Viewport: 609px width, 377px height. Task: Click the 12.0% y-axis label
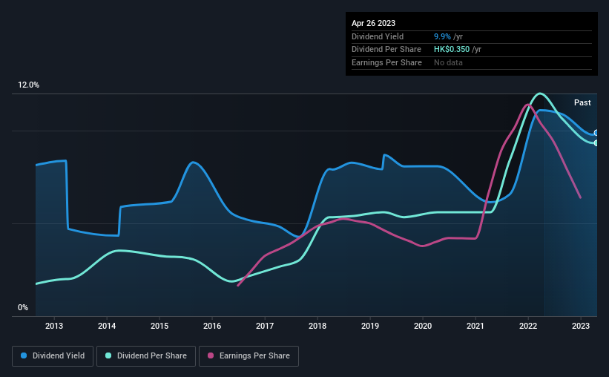point(28,85)
